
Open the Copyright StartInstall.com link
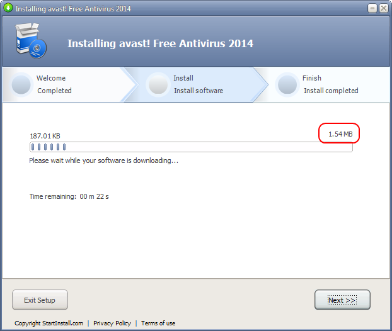click(x=49, y=323)
